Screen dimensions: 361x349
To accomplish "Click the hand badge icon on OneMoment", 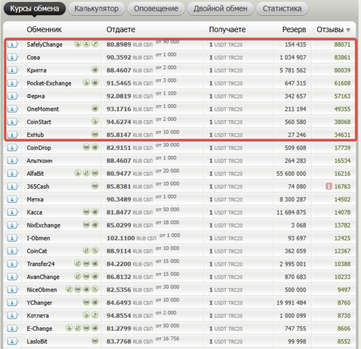I will (x=95, y=108).
